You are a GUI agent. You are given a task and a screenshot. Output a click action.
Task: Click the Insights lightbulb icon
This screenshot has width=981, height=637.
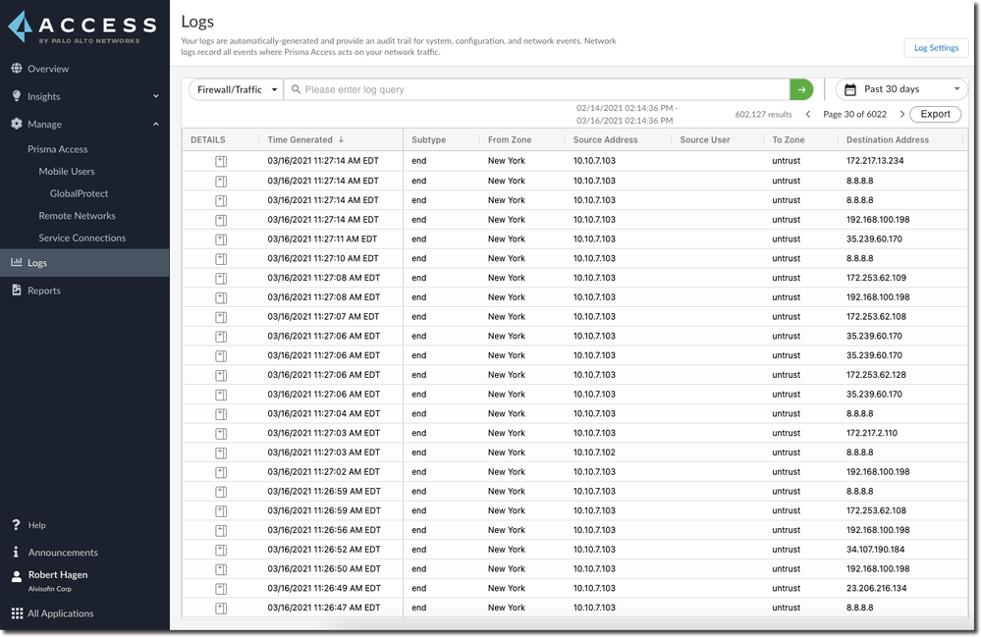point(17,95)
